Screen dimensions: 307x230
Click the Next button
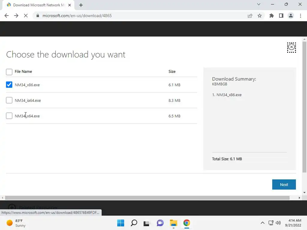284,184
